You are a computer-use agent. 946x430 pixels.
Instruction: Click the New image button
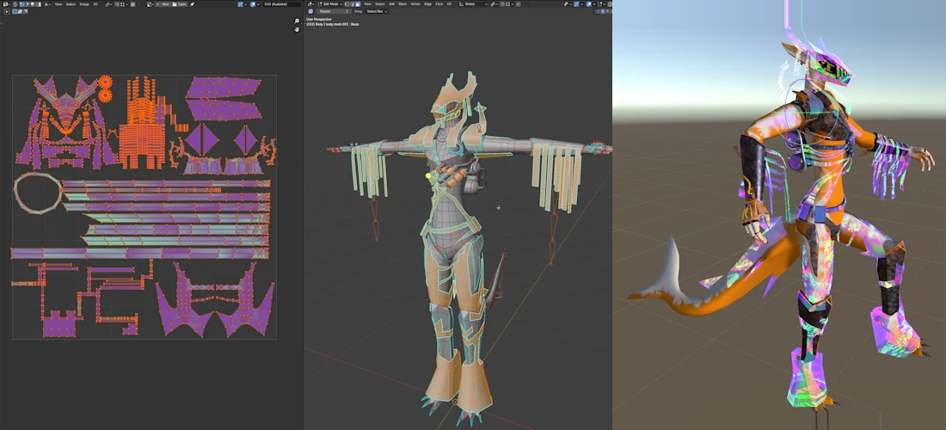click(x=163, y=4)
